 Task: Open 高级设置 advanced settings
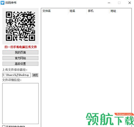(20, 64)
